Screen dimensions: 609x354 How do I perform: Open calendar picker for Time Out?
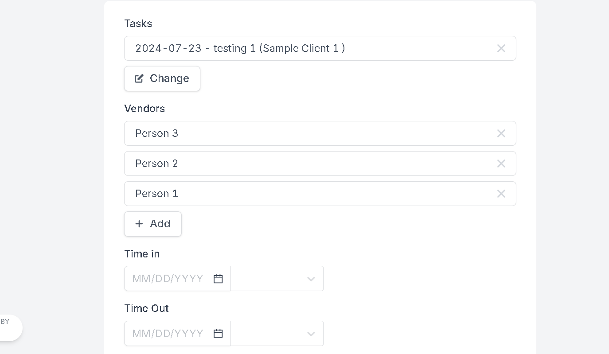tap(218, 333)
